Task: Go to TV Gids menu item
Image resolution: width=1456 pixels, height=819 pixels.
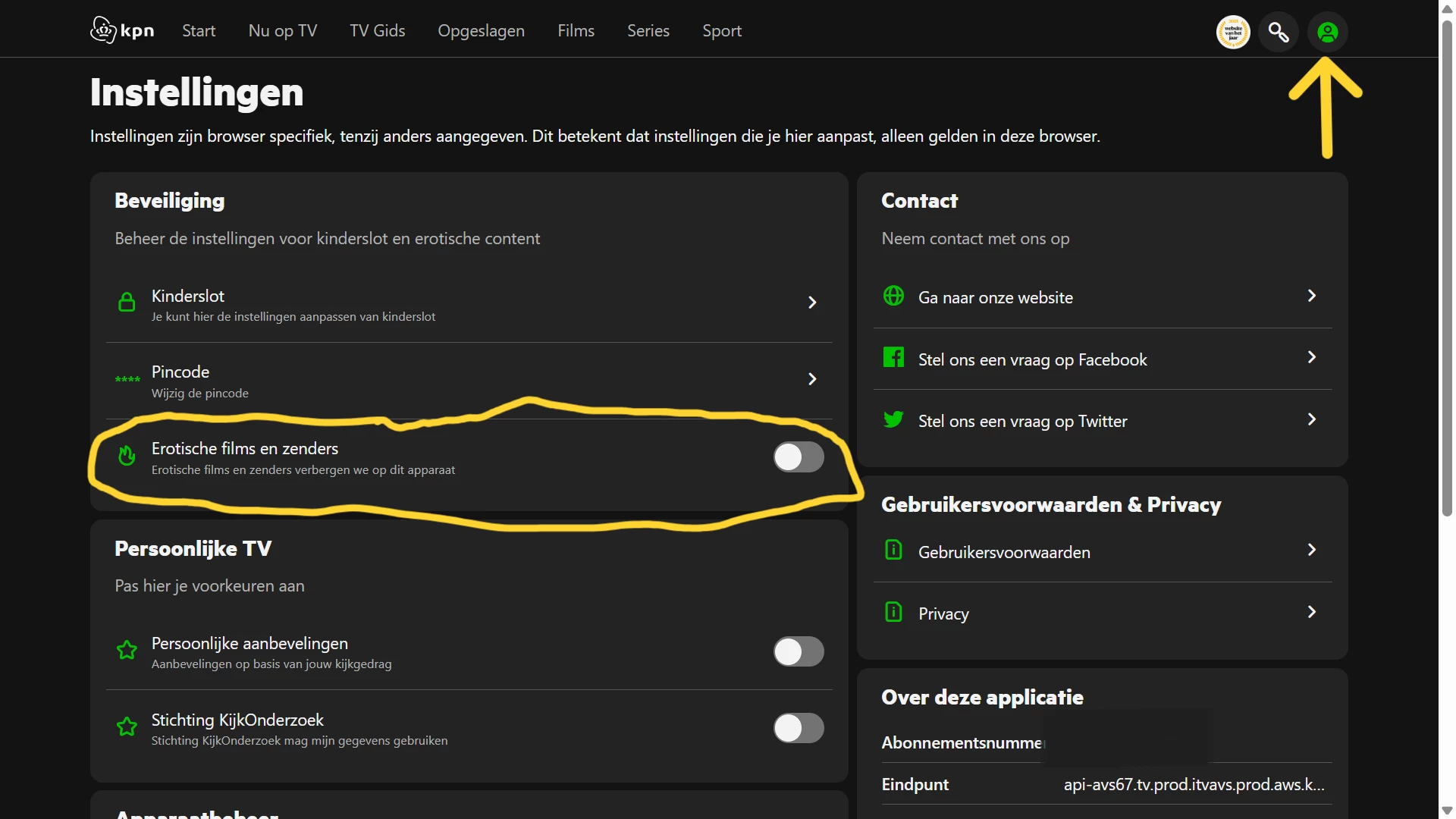Action: click(x=377, y=31)
